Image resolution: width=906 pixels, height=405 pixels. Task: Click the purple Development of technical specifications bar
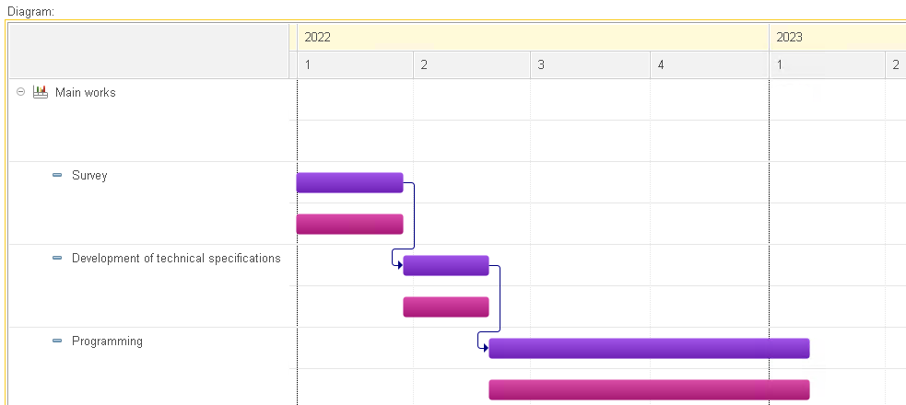click(446, 265)
